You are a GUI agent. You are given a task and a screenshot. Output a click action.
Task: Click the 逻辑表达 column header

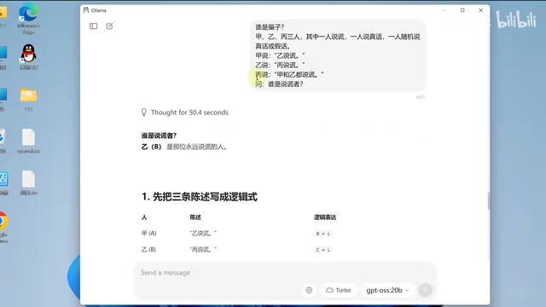coord(325,217)
